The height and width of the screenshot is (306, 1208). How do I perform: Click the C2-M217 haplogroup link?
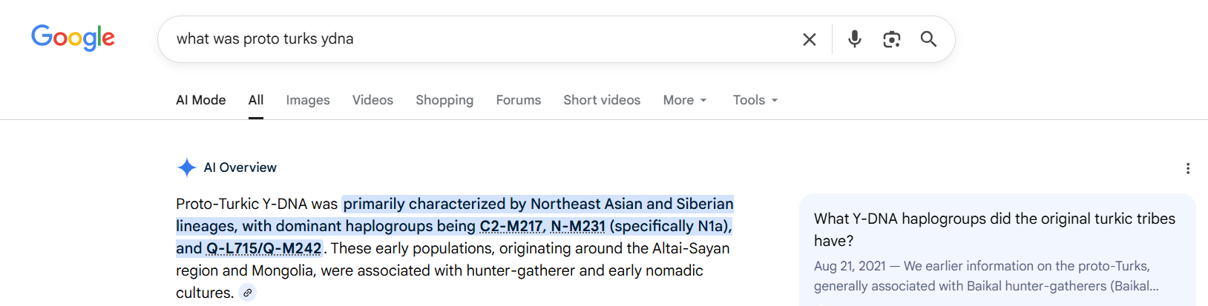click(511, 226)
